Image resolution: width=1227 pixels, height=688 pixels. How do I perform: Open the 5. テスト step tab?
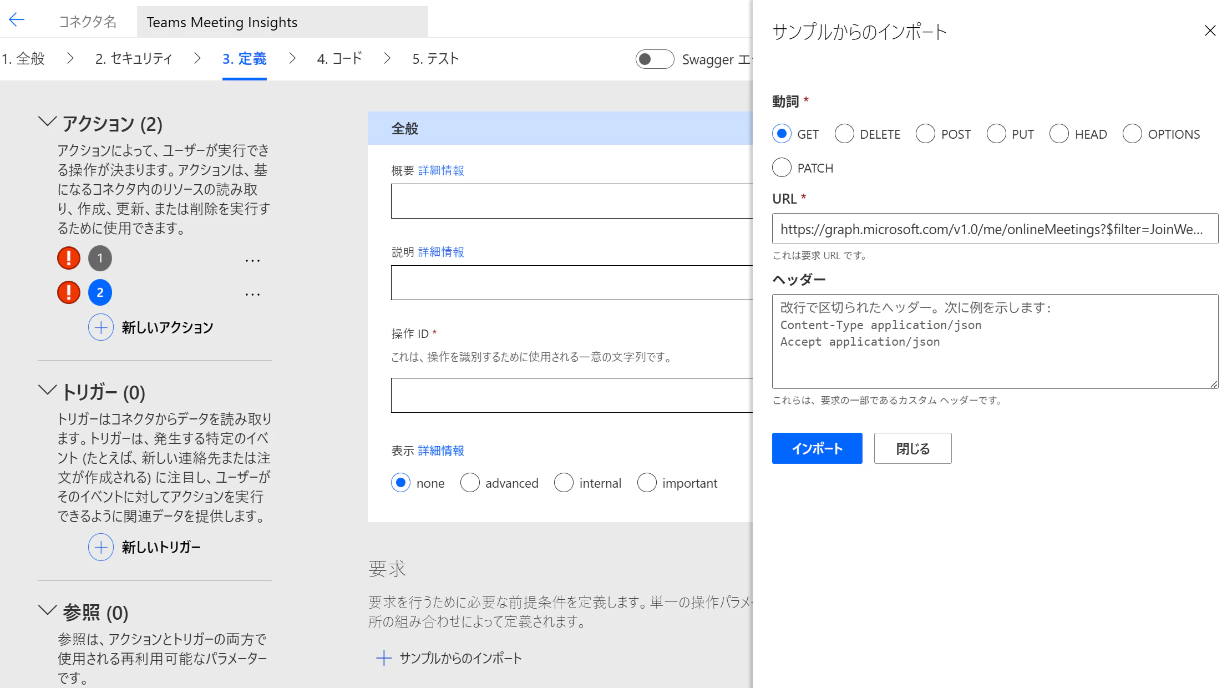click(435, 58)
